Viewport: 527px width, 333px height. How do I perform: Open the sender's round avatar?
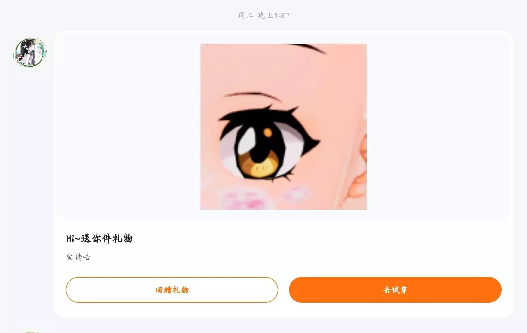tap(30, 52)
